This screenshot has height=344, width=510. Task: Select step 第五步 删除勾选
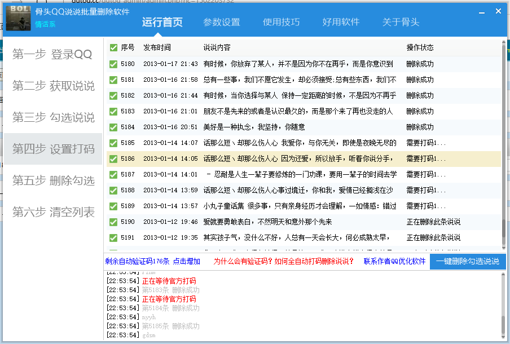pos(52,180)
